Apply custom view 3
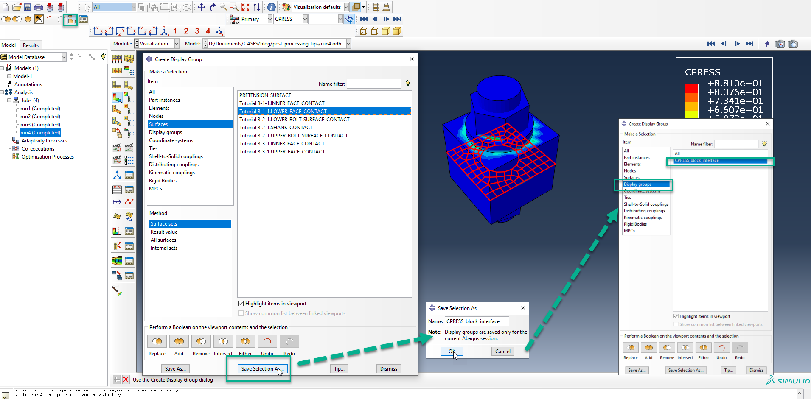Viewport: 811px width, 399px height. 197,31
